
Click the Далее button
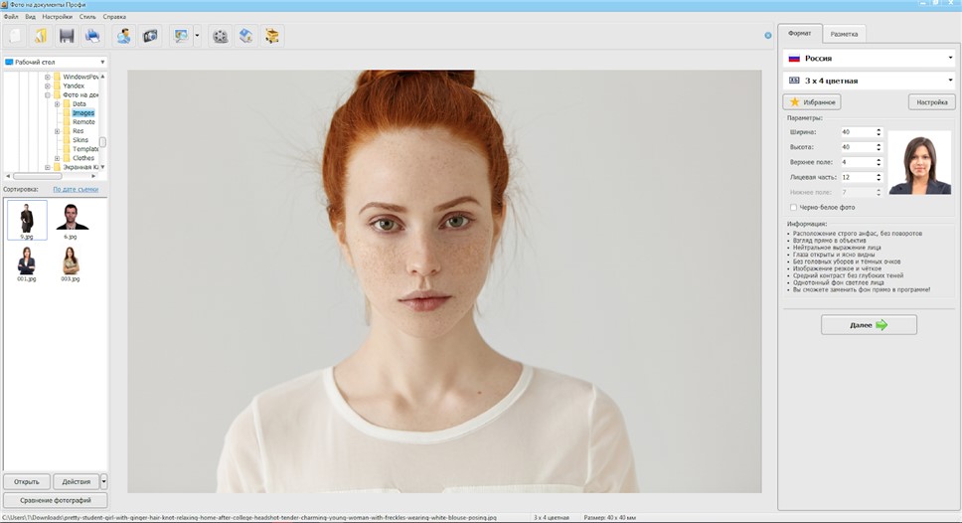click(869, 325)
